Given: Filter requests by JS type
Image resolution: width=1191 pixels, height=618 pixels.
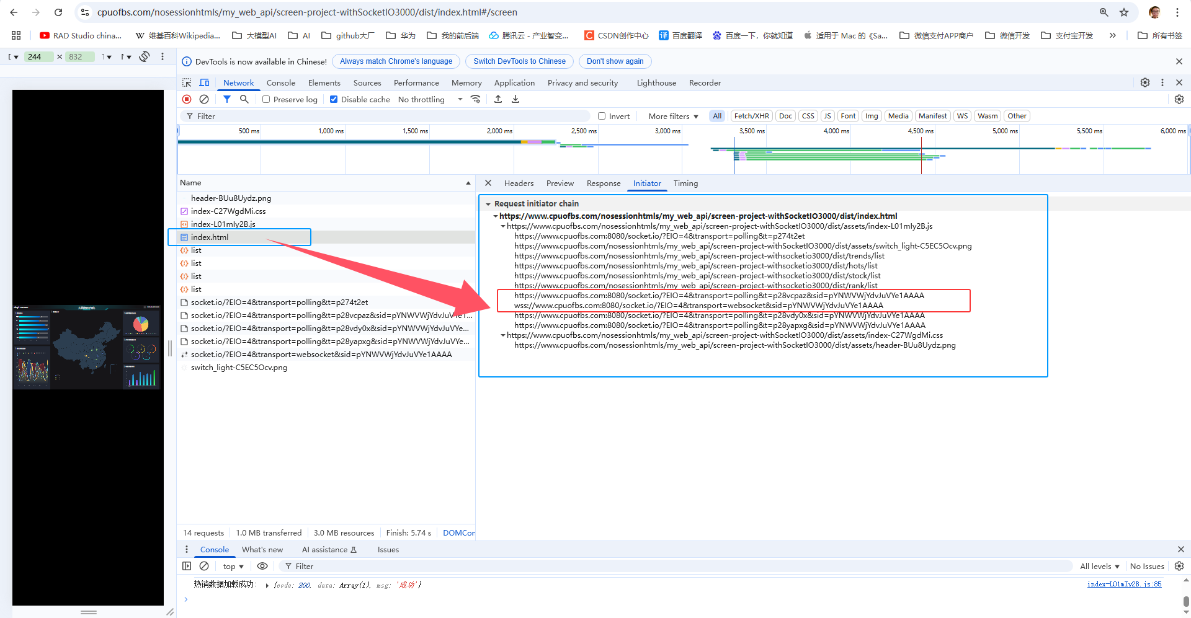Looking at the screenshot, I should [x=827, y=116].
